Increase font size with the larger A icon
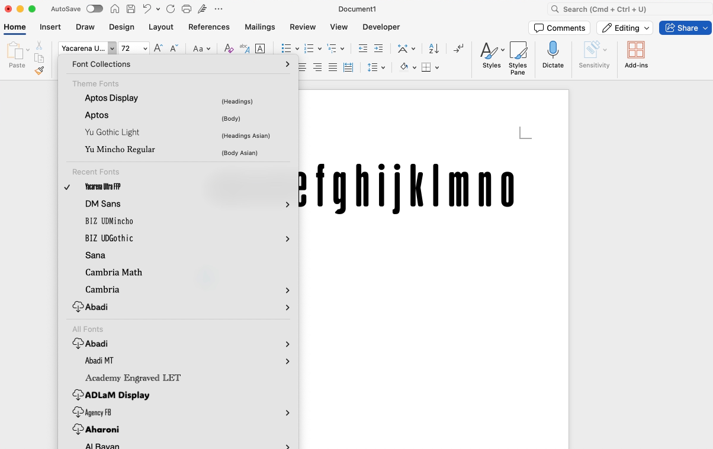Viewport: 713px width, 449px height. click(158, 49)
